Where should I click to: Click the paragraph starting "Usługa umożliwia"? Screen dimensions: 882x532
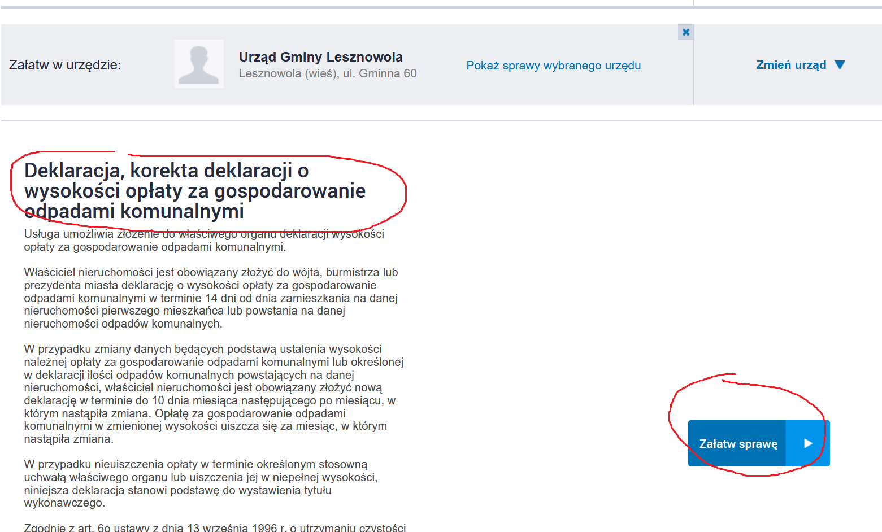pyautogui.click(x=203, y=241)
